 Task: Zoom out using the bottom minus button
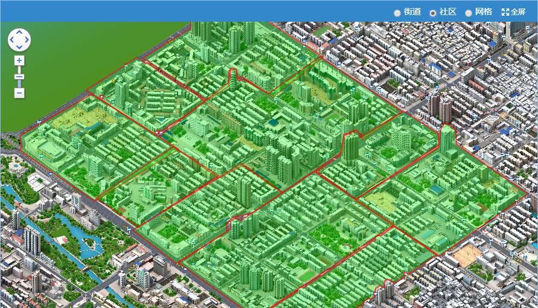[x=19, y=92]
